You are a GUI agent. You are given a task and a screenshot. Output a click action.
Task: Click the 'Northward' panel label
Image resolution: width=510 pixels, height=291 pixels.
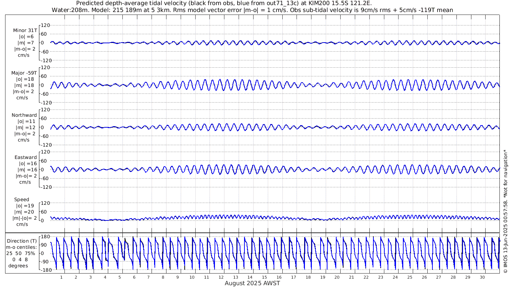pos(24,115)
